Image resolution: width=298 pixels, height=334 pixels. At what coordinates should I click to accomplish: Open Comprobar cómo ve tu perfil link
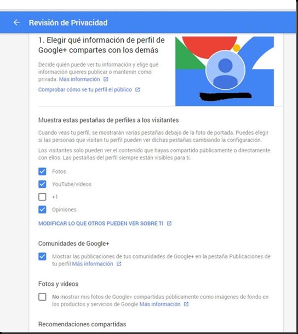click(85, 90)
